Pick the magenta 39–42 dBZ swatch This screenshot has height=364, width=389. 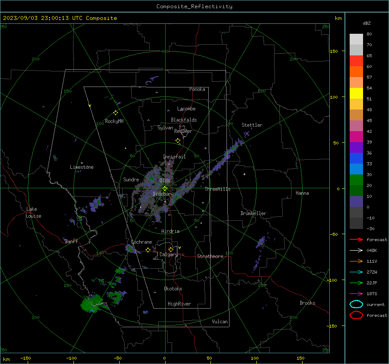point(356,136)
